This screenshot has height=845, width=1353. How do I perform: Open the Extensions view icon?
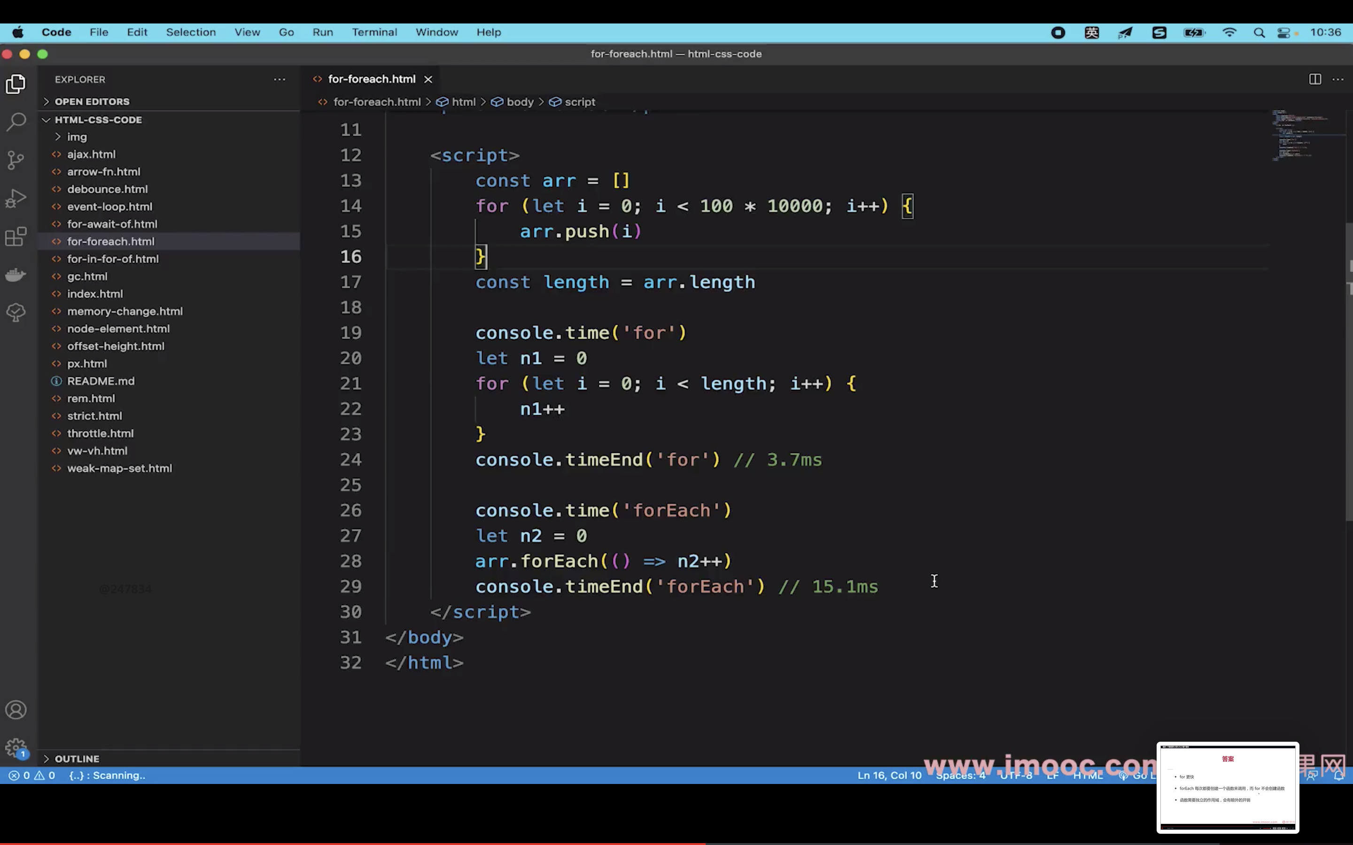[x=16, y=237]
